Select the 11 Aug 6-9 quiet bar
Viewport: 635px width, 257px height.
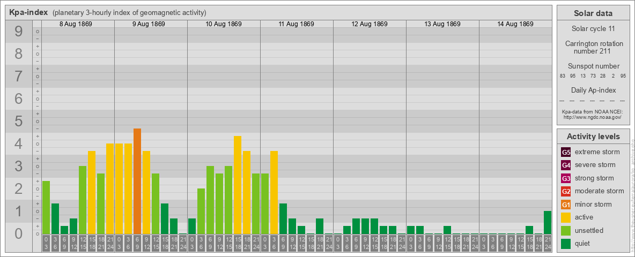click(283, 219)
